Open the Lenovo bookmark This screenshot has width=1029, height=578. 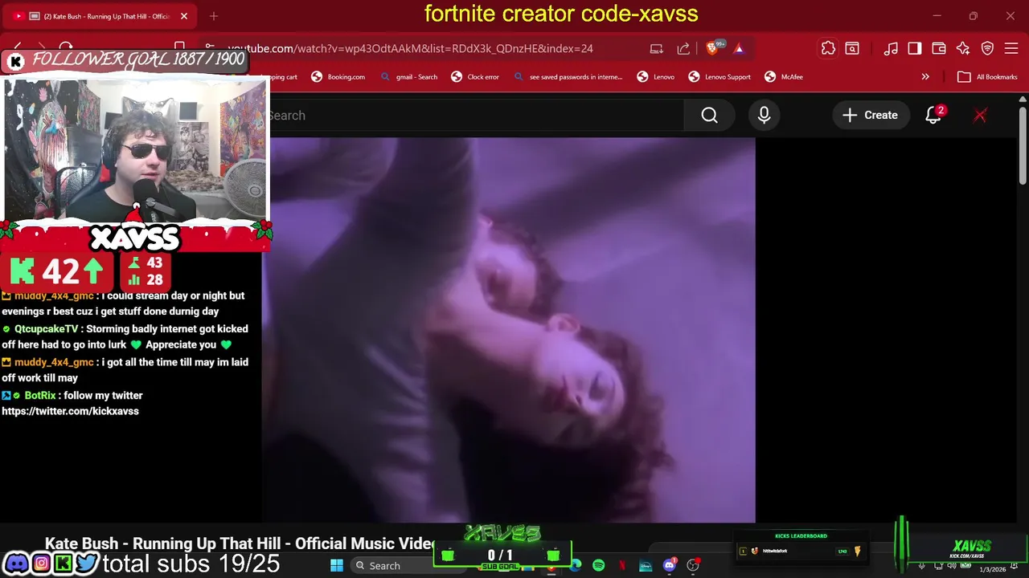(x=656, y=77)
